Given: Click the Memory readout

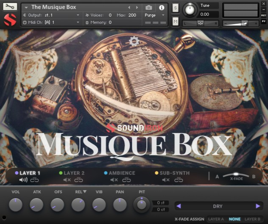Looking at the screenshot, I should [x=99, y=22].
